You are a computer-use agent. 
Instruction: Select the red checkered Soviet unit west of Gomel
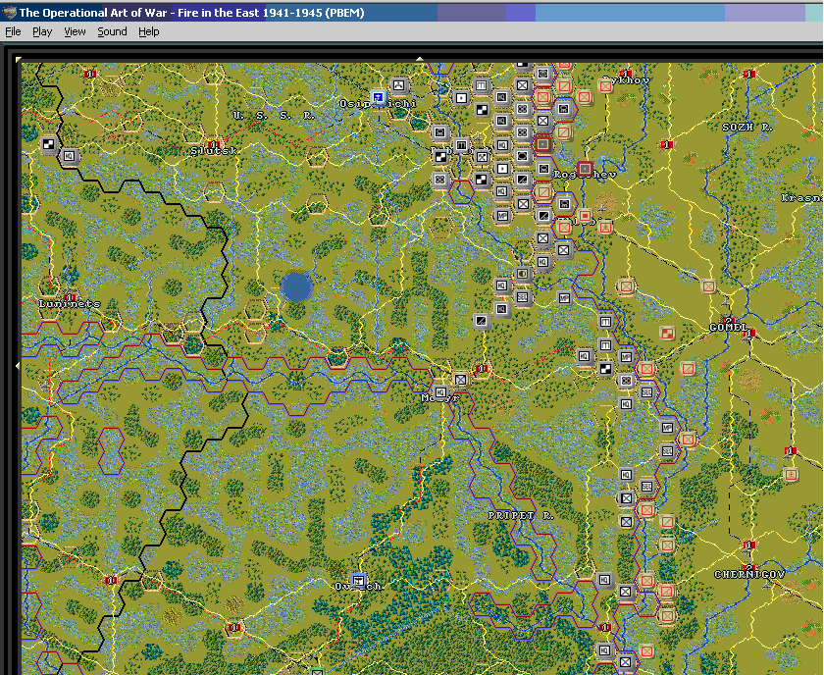point(667,333)
